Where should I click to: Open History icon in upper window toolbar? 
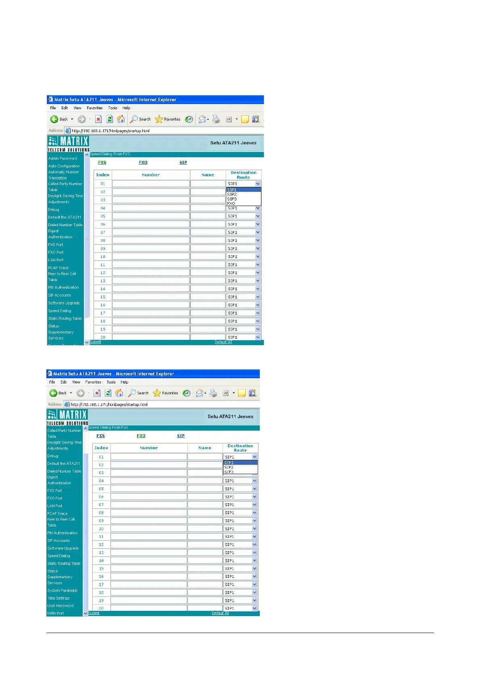(189, 119)
